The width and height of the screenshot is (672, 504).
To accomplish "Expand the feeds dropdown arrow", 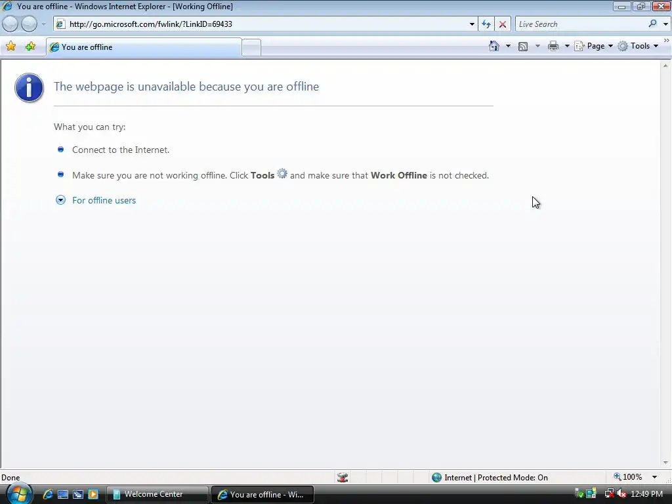I will pos(537,46).
